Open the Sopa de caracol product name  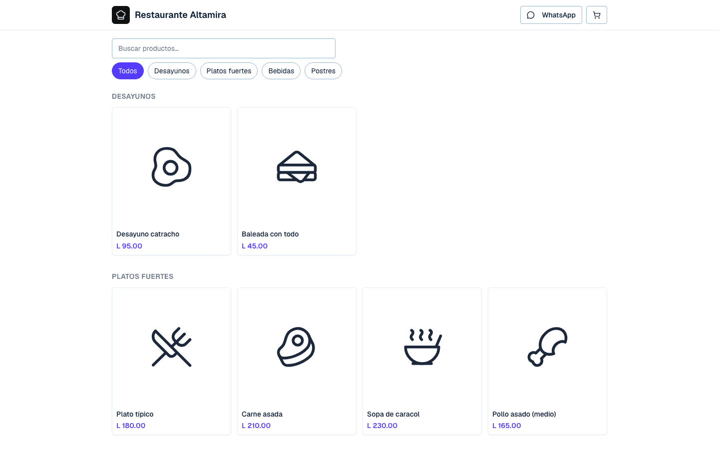[x=393, y=414]
